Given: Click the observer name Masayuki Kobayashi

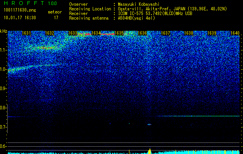Looking at the screenshot, I should tap(138, 4).
